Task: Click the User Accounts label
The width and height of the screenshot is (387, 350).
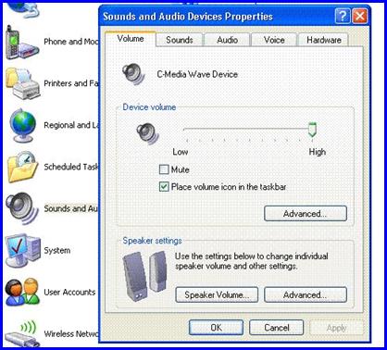Action: point(69,292)
